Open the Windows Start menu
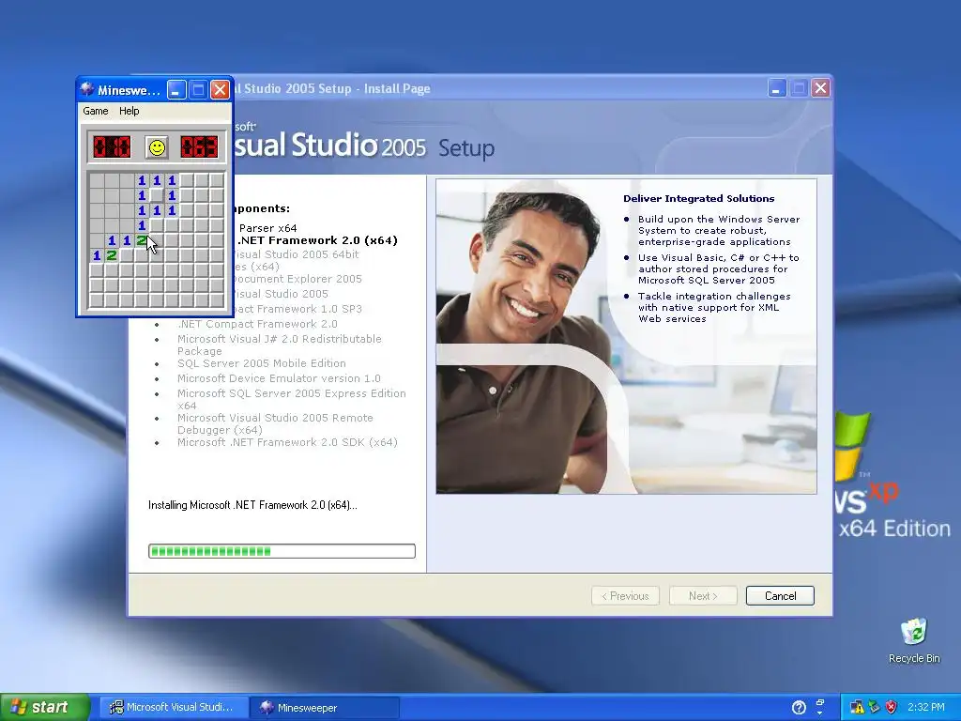The image size is (961, 721). [45, 708]
